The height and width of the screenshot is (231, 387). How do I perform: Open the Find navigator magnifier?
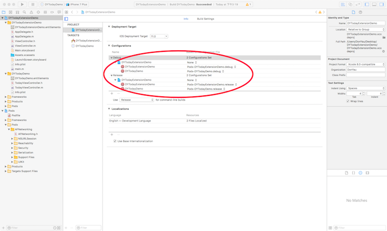(x=24, y=12)
